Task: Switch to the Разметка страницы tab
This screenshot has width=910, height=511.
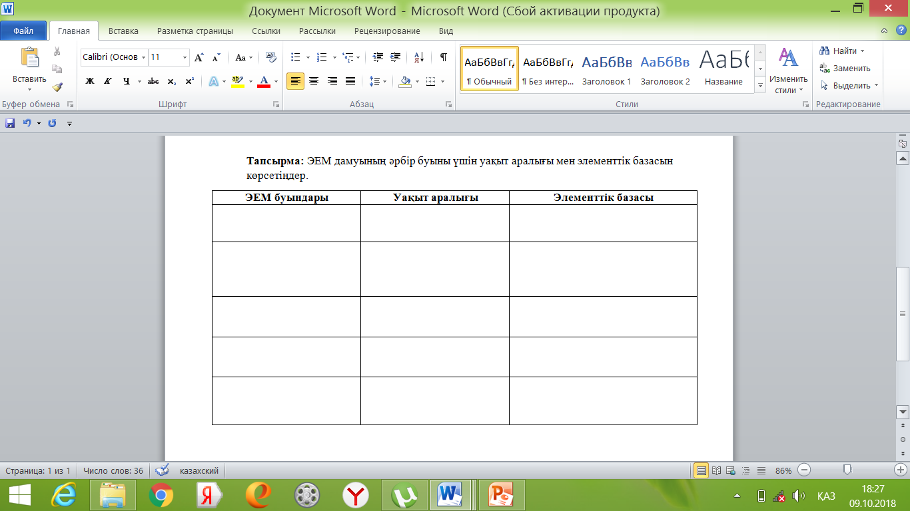Action: pos(195,31)
